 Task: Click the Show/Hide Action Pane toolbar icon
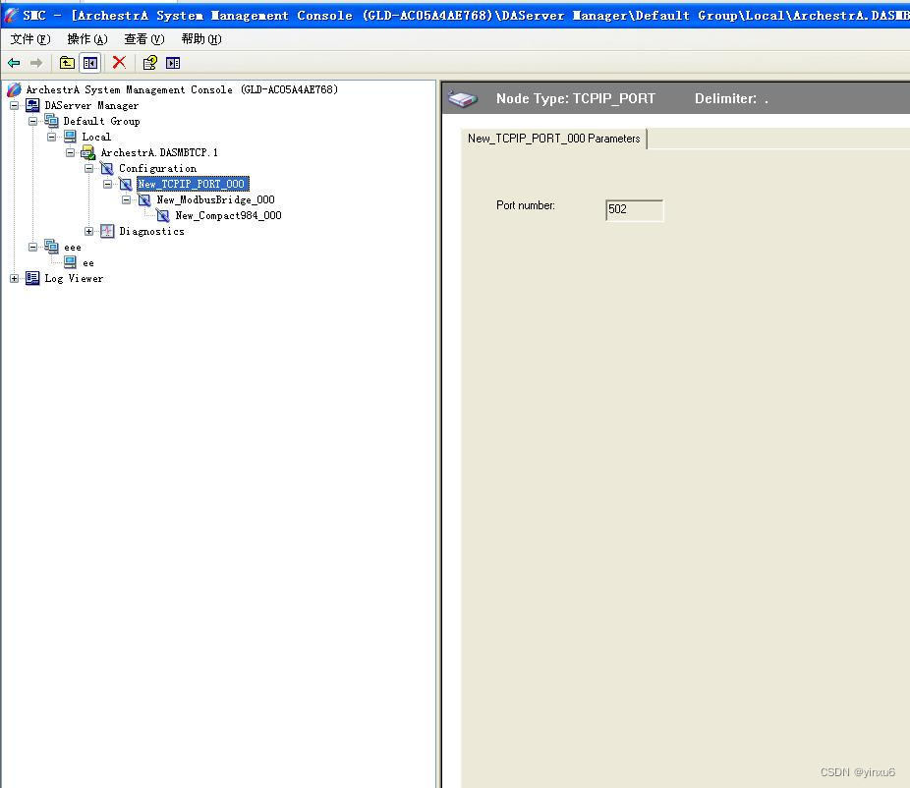click(x=174, y=62)
